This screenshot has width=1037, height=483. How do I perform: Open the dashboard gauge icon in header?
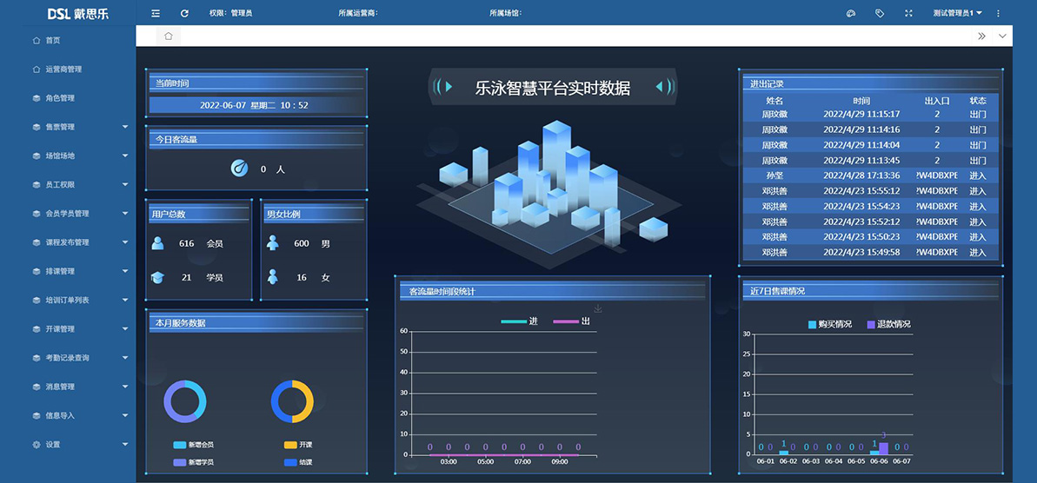851,13
